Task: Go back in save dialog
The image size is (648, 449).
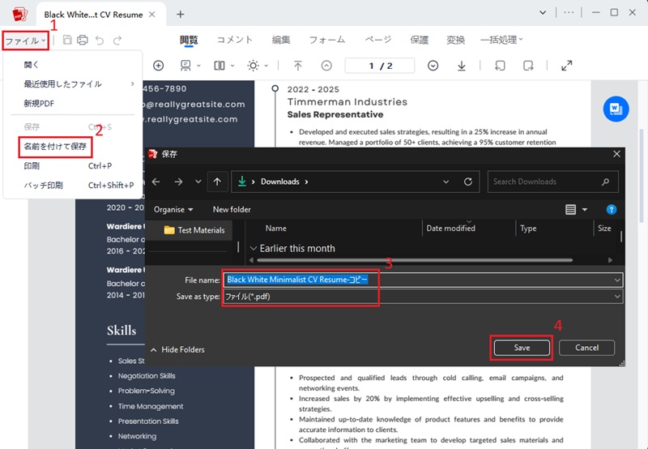Action: click(x=156, y=182)
